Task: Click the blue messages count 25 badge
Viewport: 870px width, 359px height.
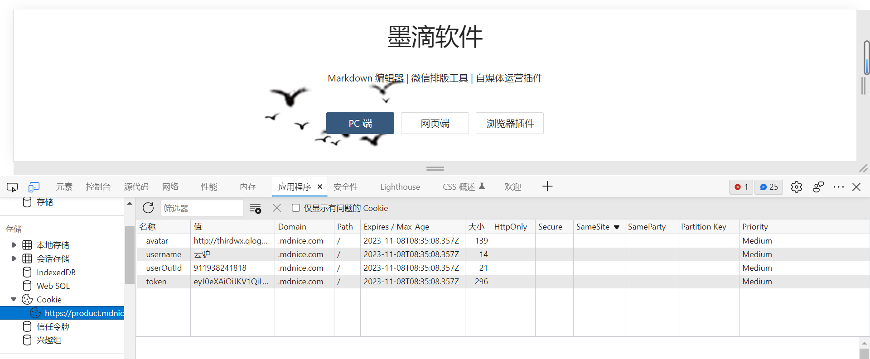Action: point(769,187)
